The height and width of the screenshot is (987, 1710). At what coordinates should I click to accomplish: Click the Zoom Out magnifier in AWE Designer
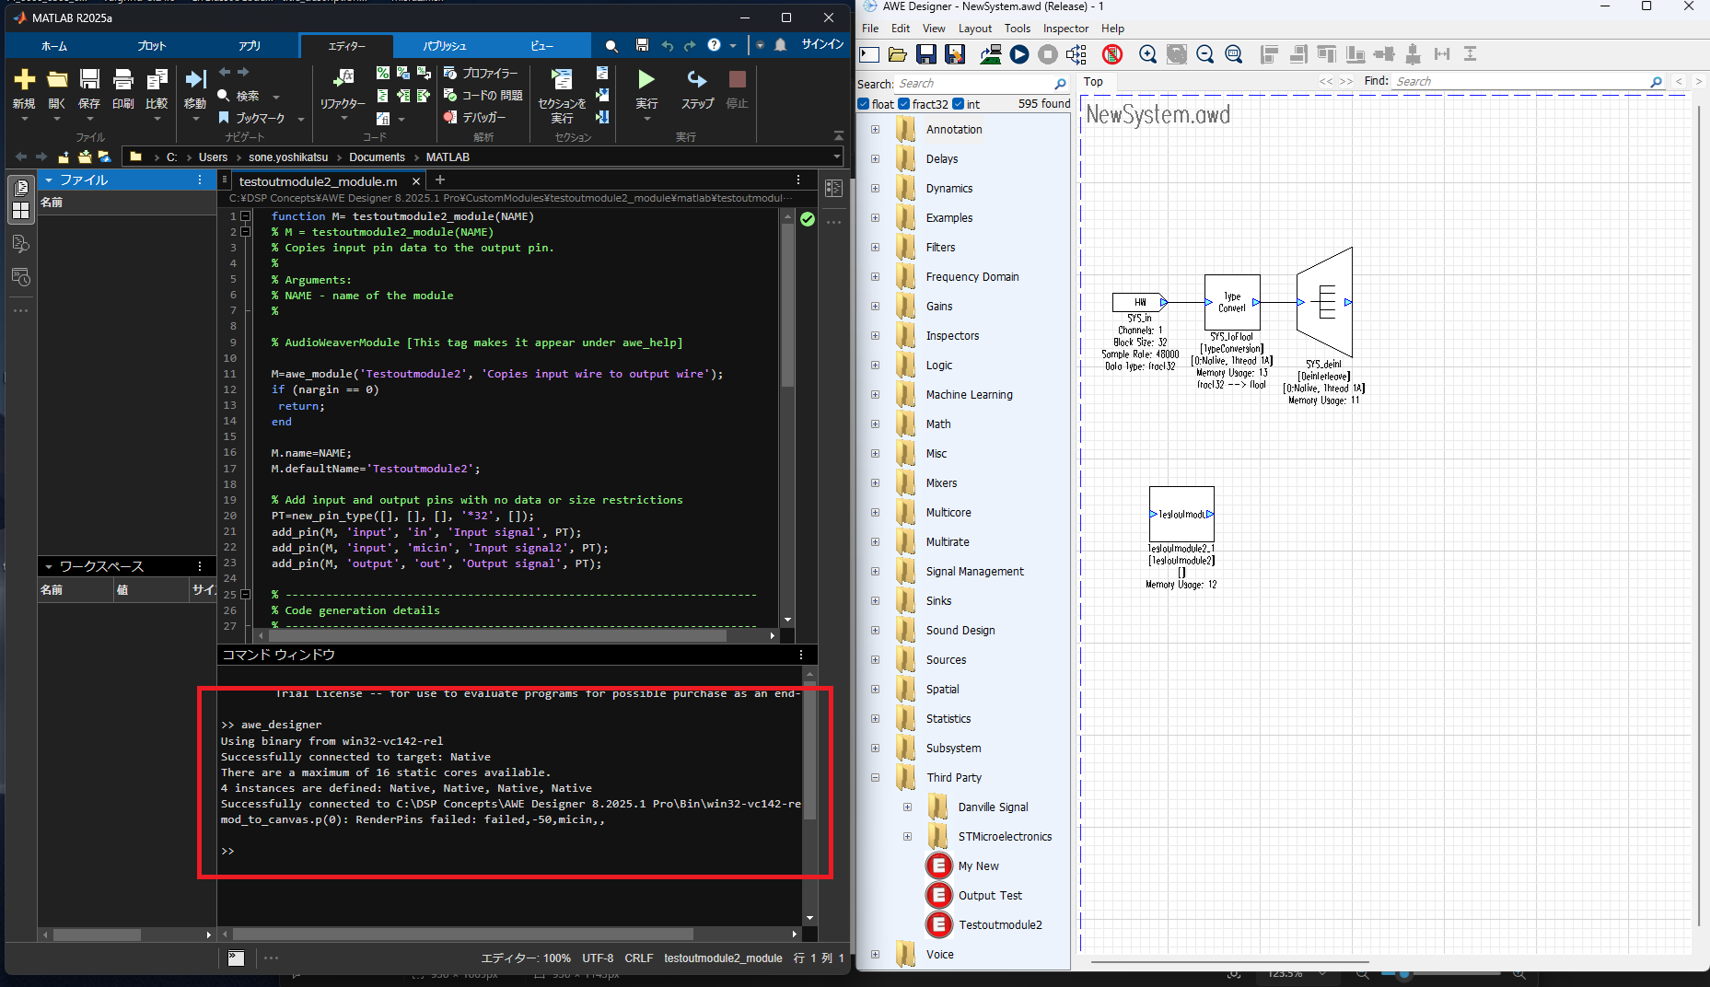[x=1204, y=54]
